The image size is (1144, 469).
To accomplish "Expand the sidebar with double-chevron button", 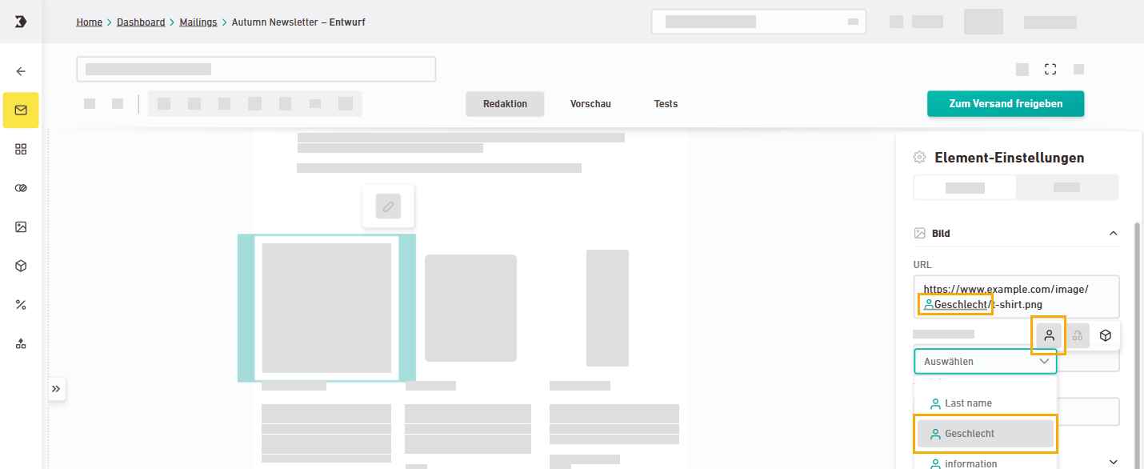I will (56, 389).
